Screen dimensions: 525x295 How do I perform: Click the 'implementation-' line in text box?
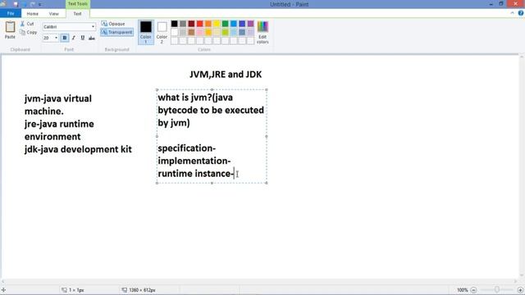coord(194,161)
